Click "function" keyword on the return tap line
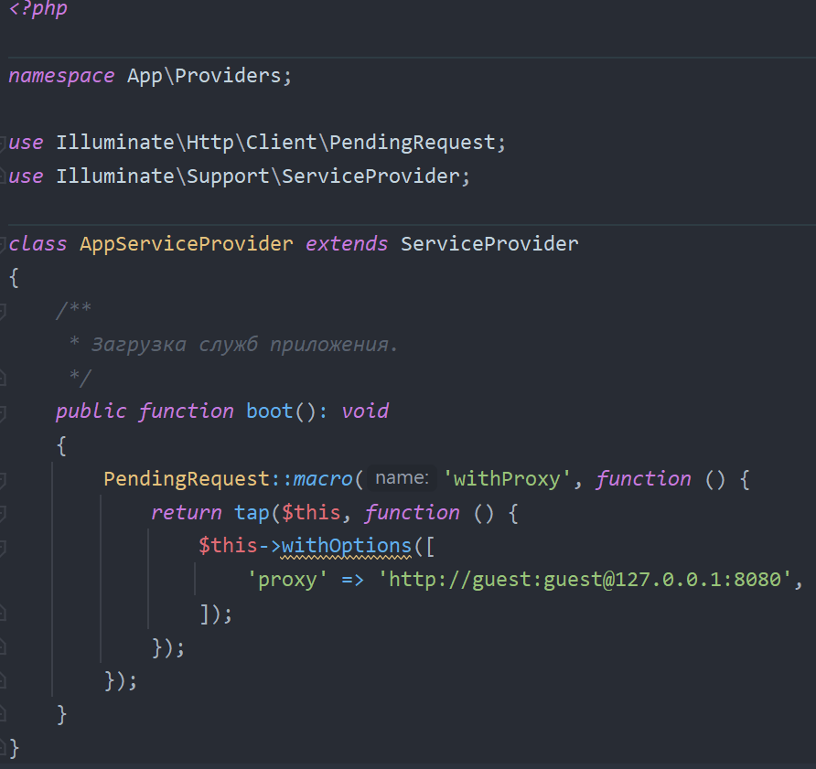 pos(413,513)
